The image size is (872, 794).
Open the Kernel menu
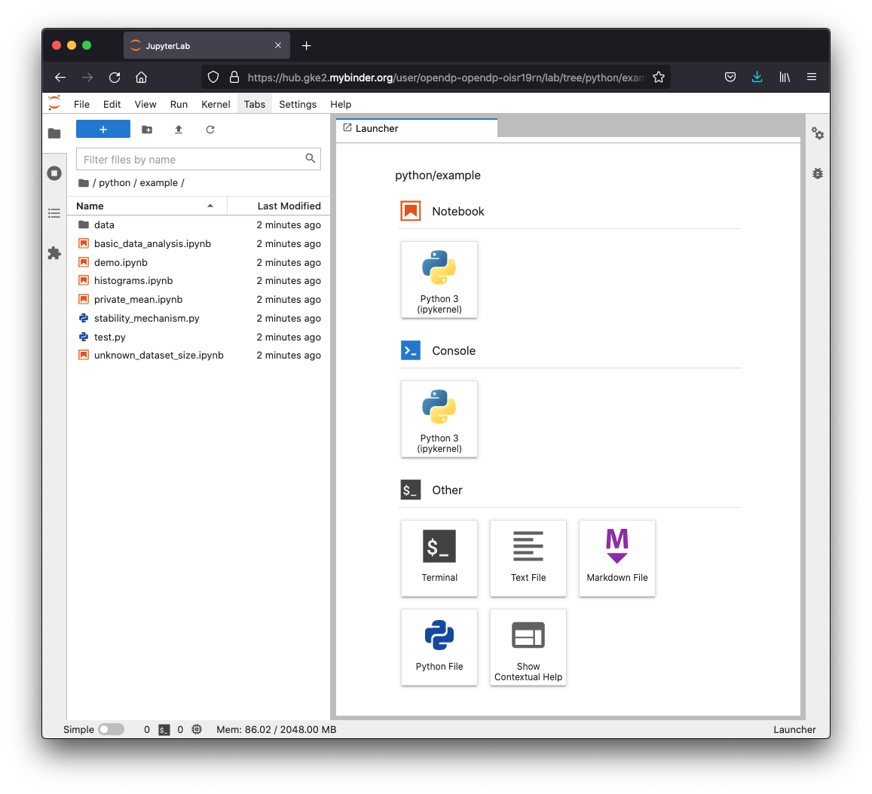216,104
